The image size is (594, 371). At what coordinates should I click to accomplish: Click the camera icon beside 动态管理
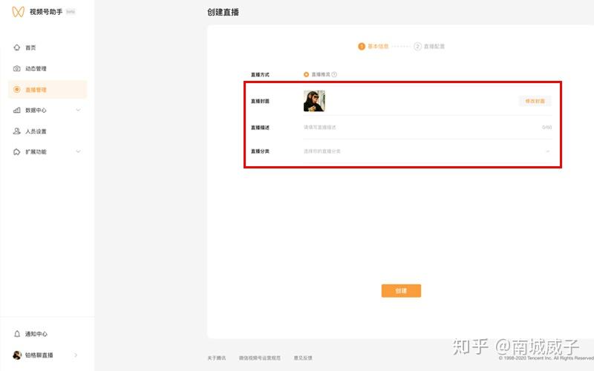tap(16, 68)
